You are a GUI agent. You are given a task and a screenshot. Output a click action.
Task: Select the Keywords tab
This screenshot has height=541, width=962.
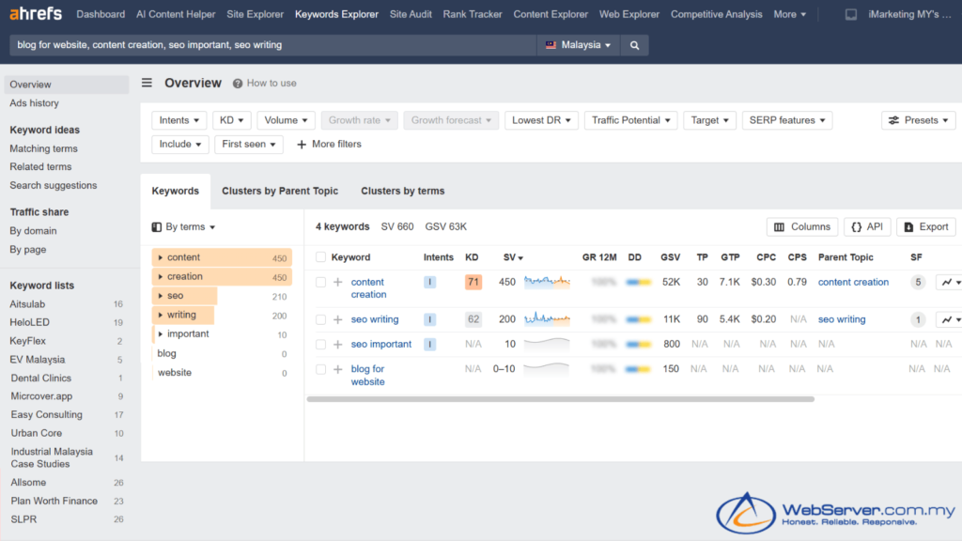(176, 191)
